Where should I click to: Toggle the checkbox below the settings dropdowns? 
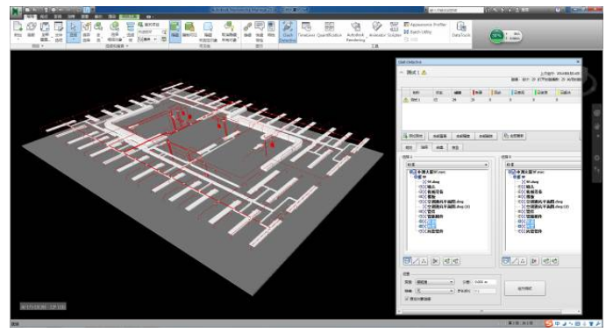pos(407,299)
